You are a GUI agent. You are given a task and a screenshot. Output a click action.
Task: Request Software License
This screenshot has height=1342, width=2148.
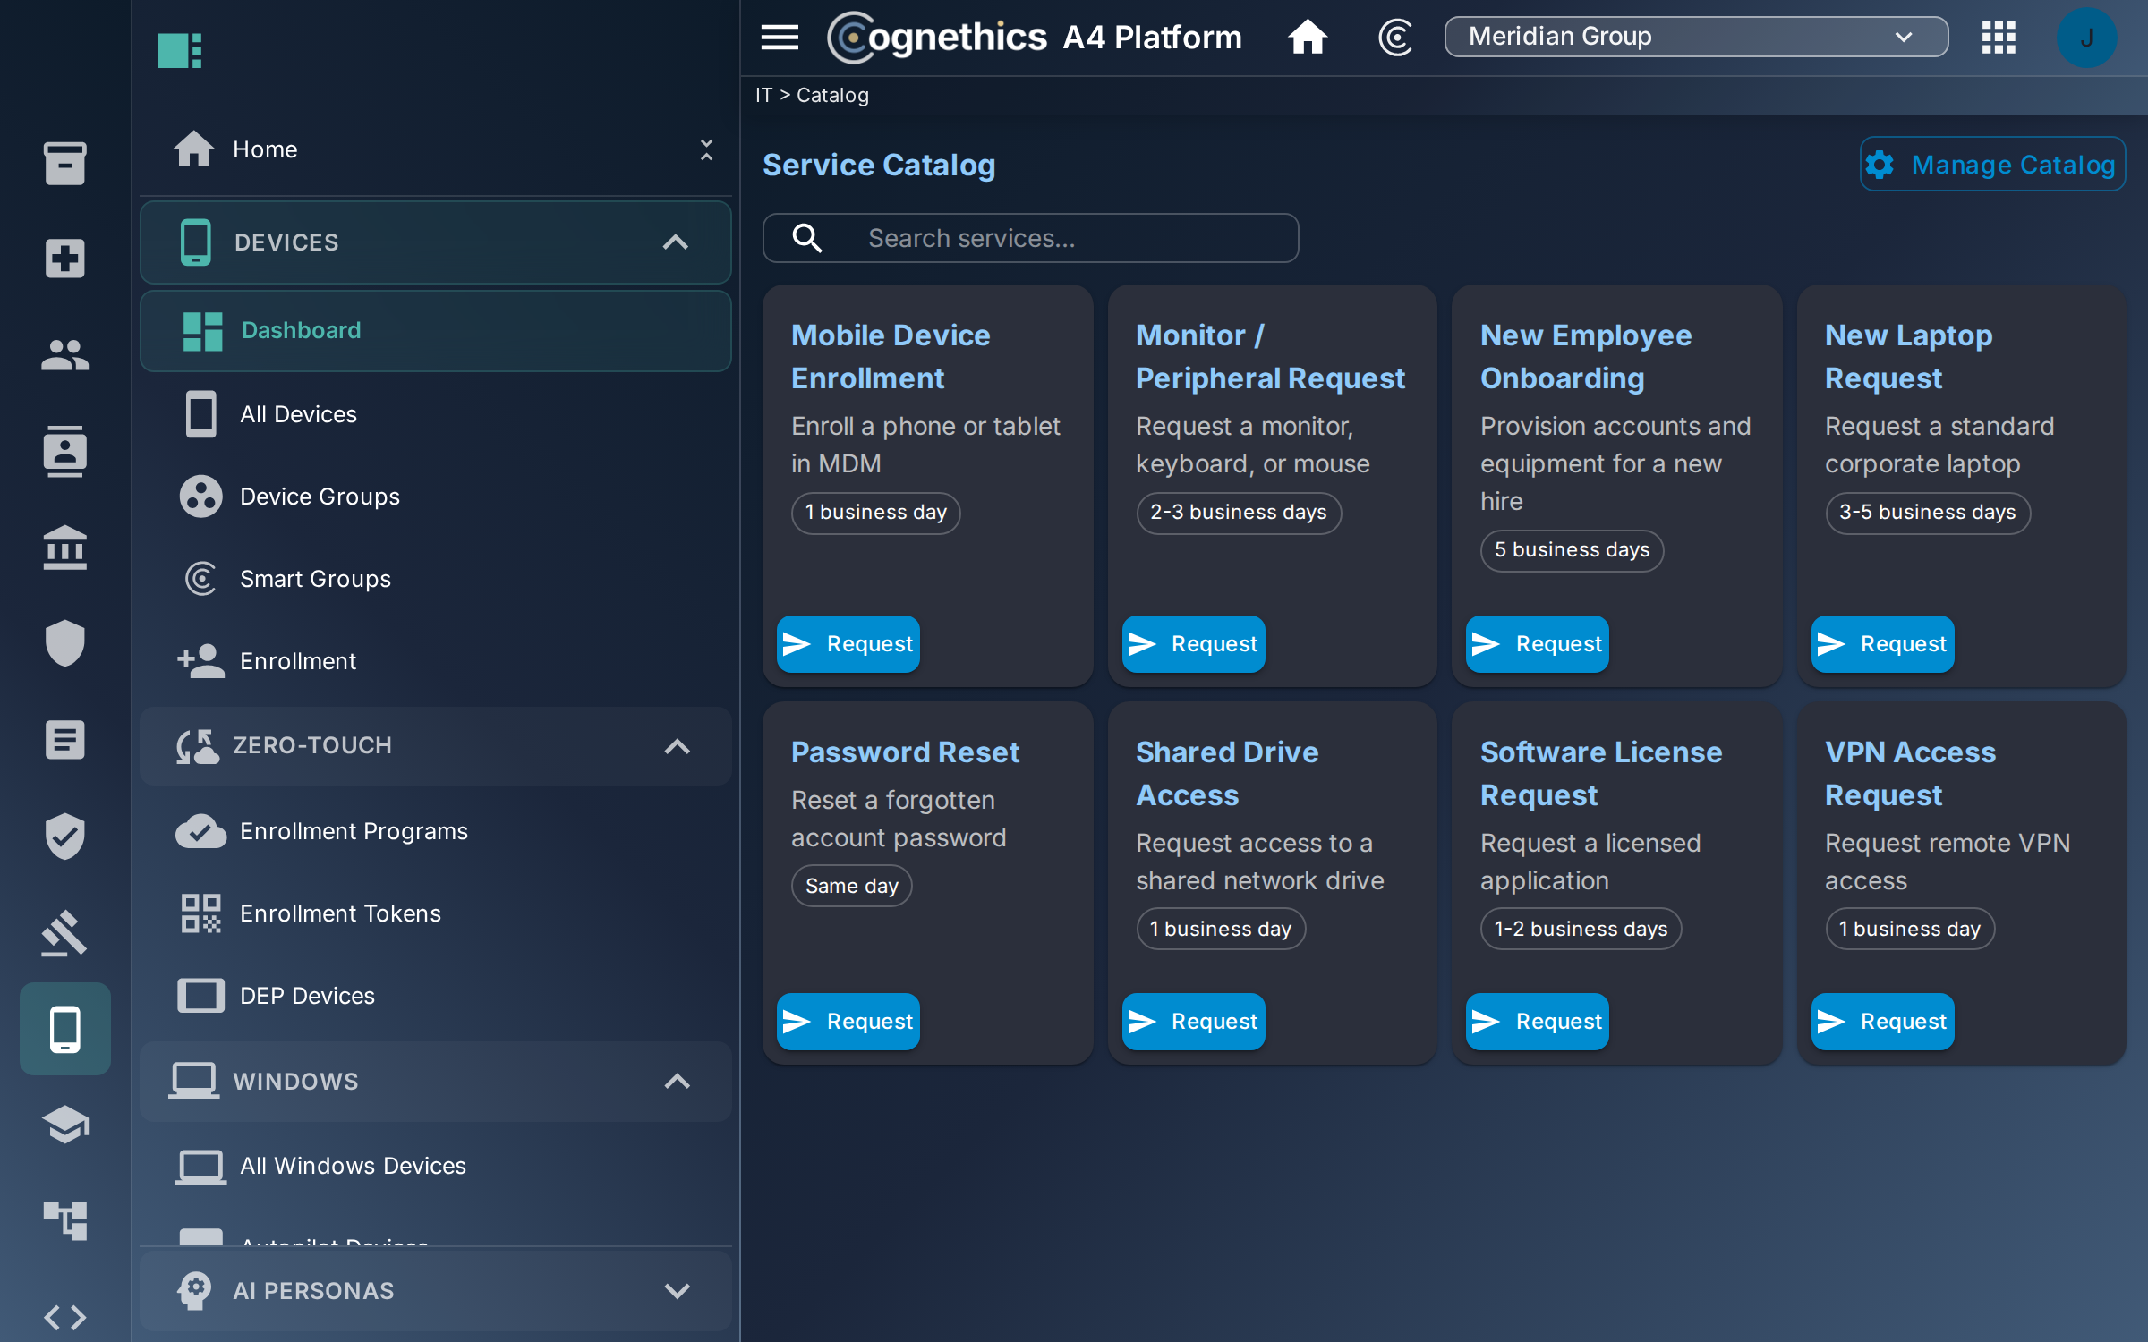[1538, 1022]
